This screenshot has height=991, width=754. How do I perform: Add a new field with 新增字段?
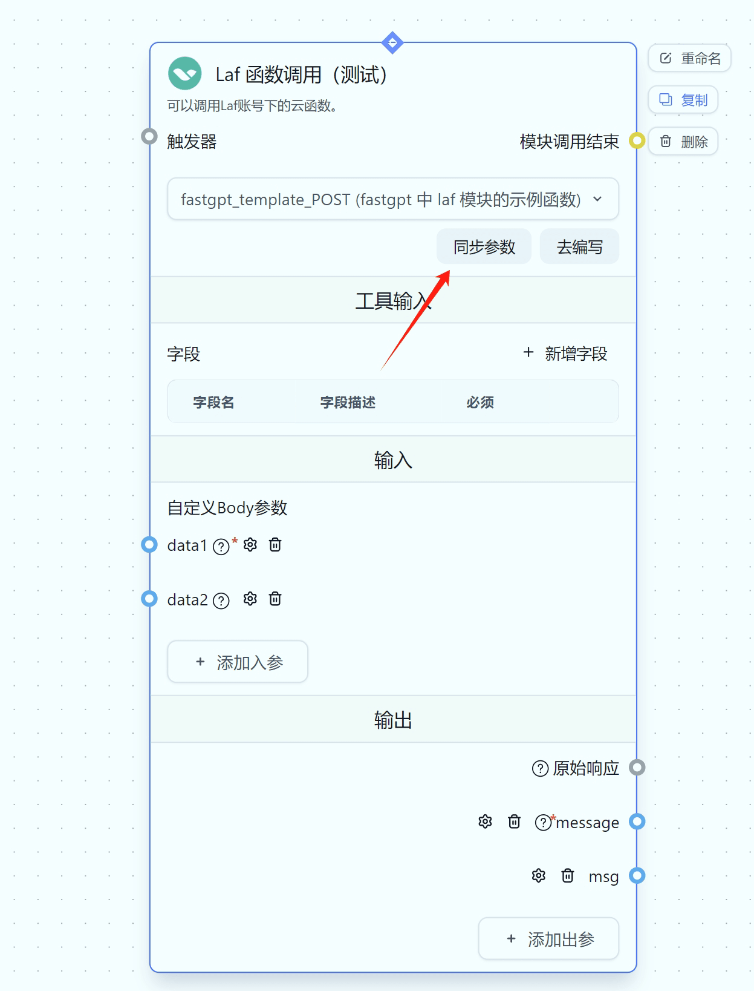pos(565,354)
